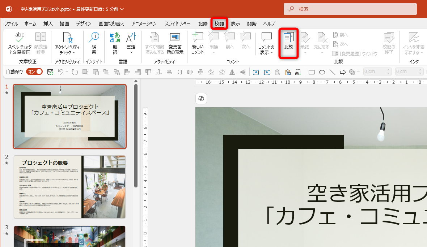Translate text with the 翻訳 tool

115,42
